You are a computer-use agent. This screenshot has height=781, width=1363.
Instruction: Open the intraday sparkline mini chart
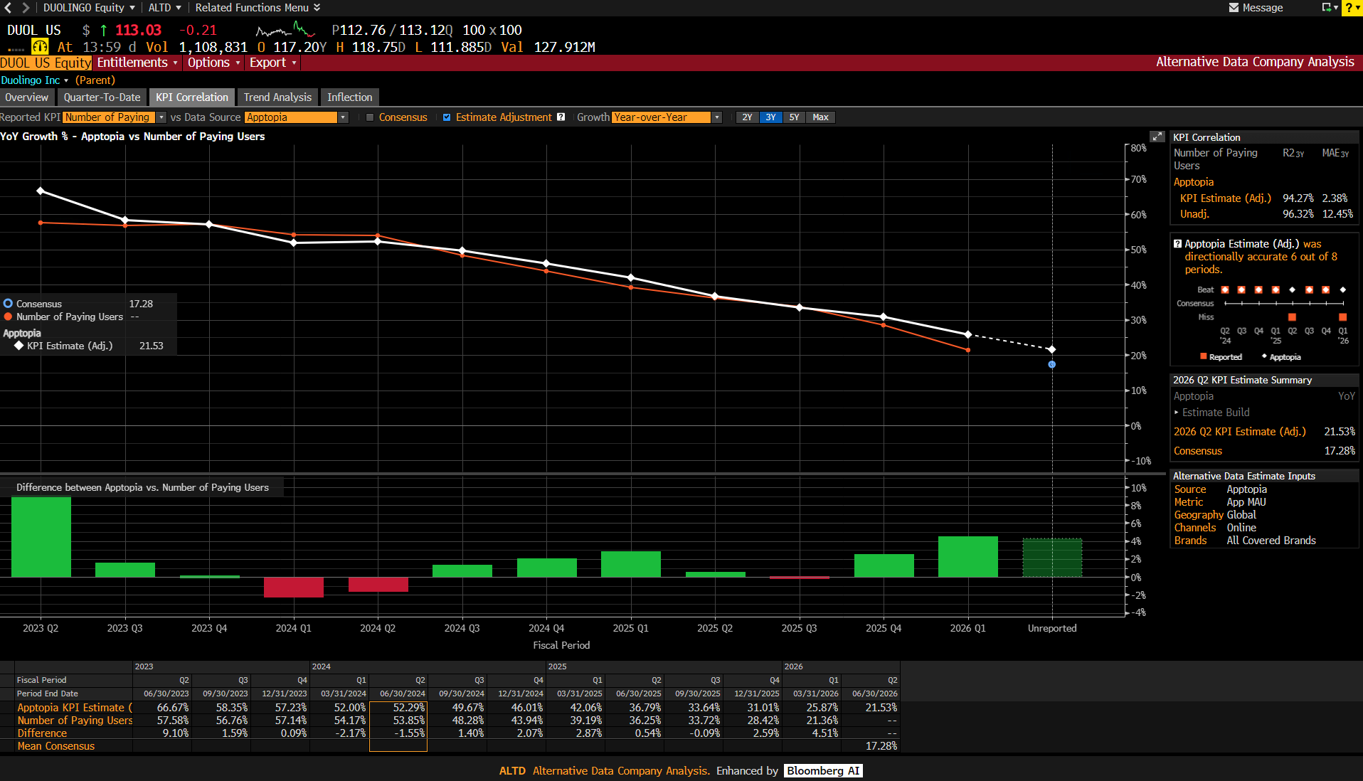coord(285,31)
